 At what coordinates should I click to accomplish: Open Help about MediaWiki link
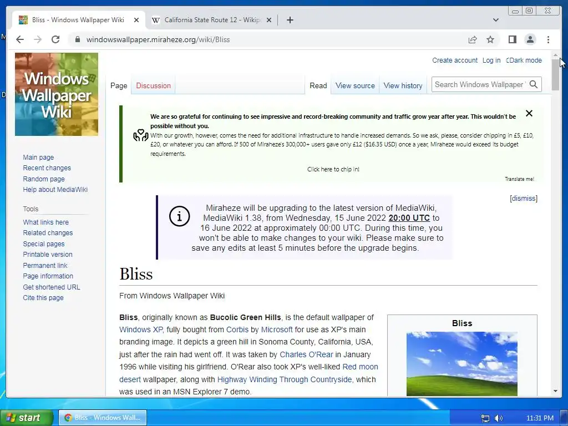pyautogui.click(x=55, y=190)
